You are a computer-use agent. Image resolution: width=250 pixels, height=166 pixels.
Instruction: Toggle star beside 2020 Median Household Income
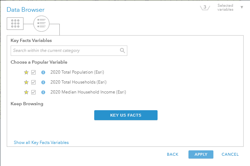click(x=26, y=92)
